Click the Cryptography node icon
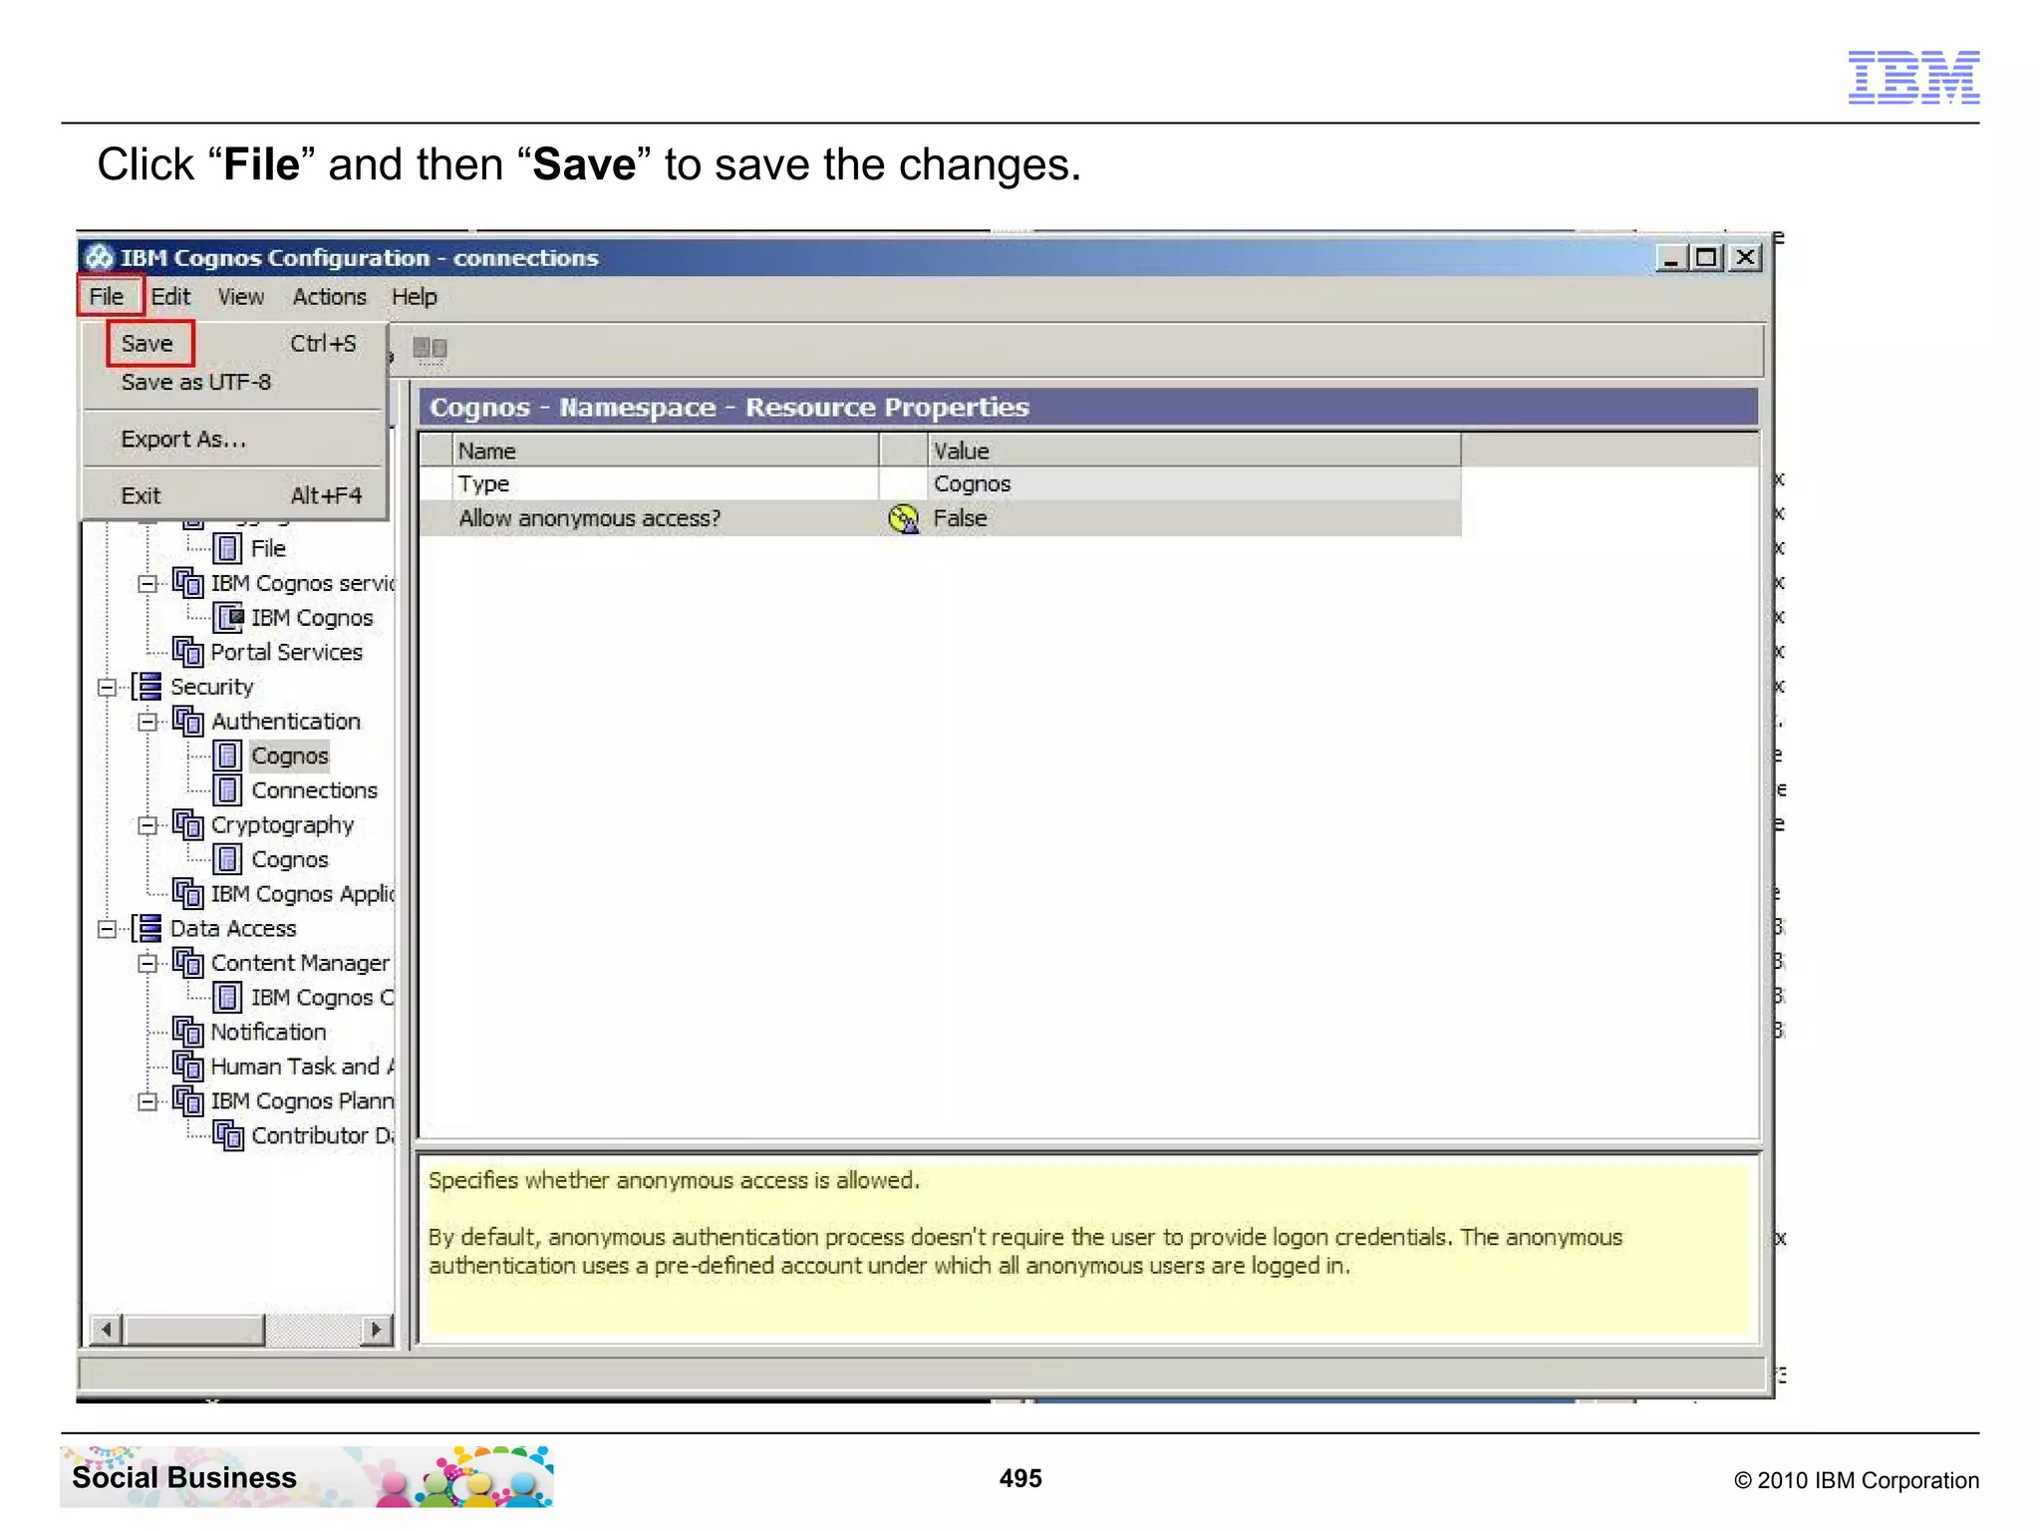Screen dimensions: 2041x1531 [x=187, y=824]
